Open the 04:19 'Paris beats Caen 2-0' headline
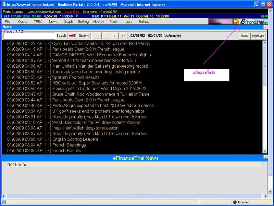This screenshot has width=274, height=206. pos(88,49)
